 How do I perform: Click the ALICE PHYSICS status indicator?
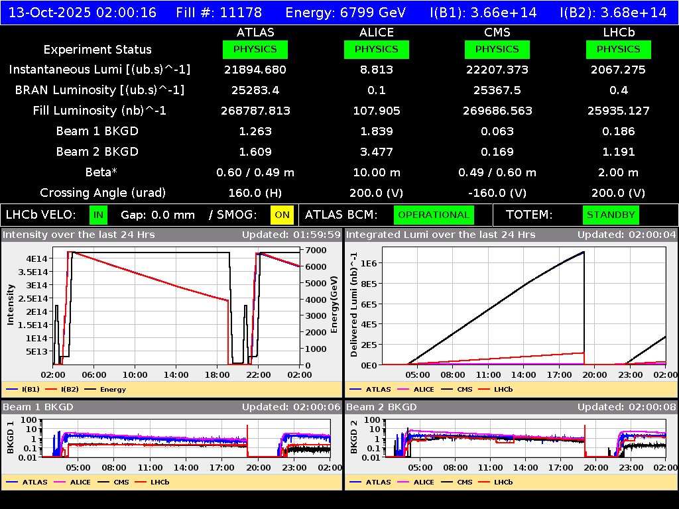click(376, 49)
